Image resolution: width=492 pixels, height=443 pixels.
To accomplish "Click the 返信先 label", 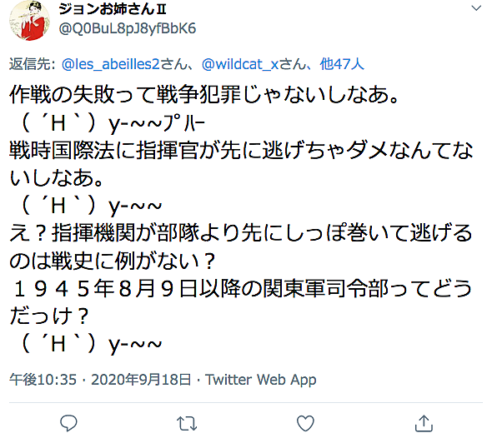I will click(x=30, y=64).
